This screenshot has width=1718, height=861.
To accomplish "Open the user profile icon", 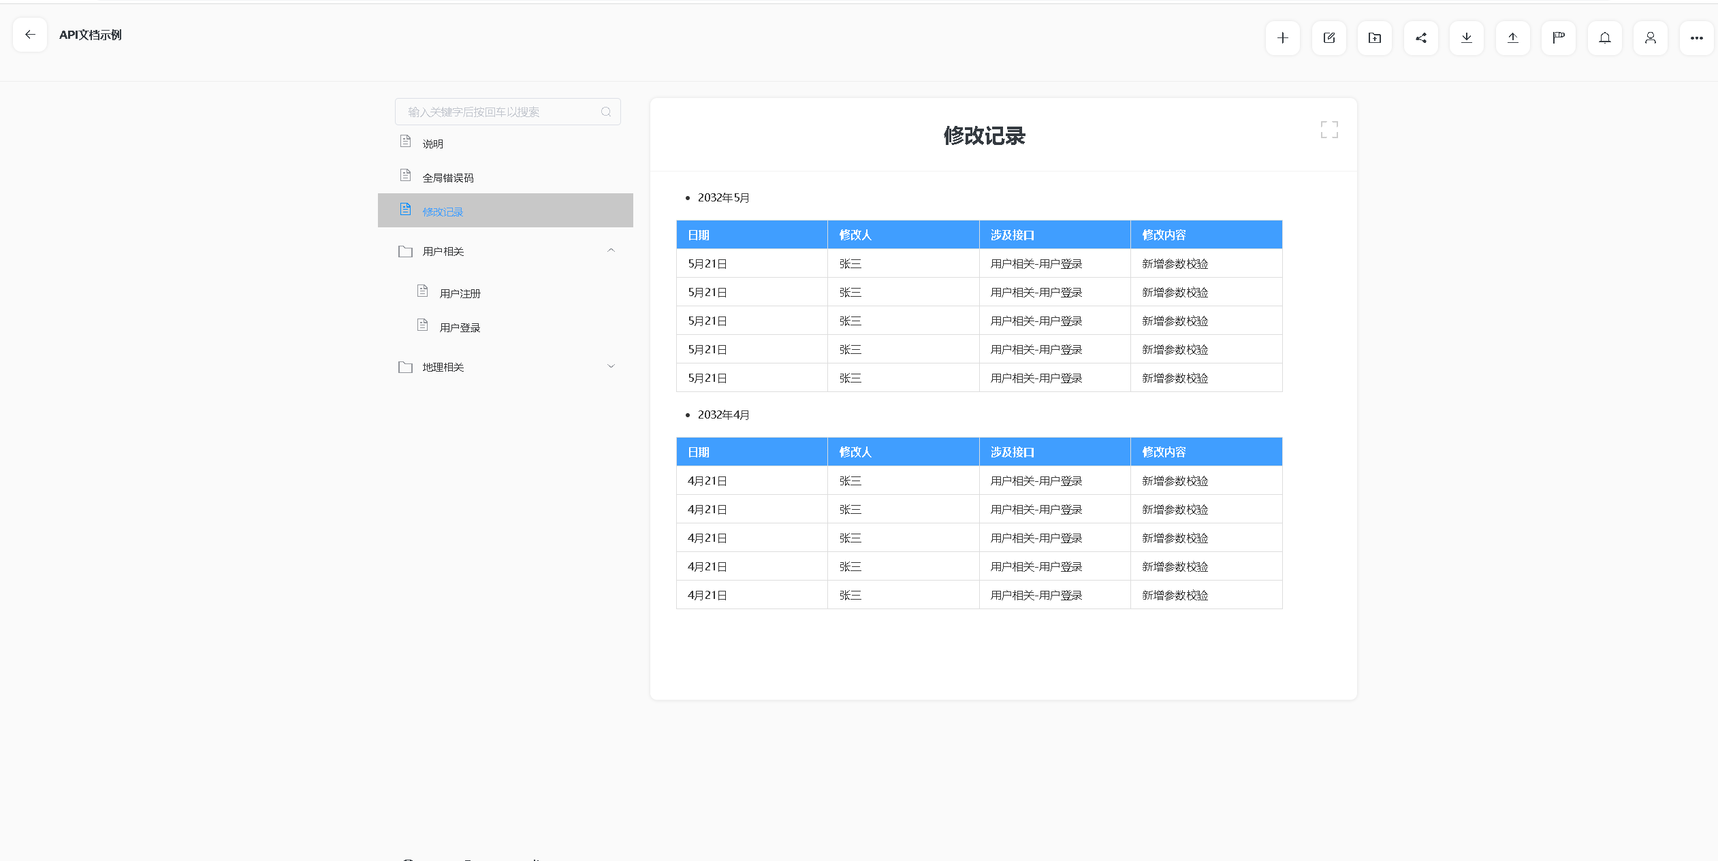I will pos(1650,38).
